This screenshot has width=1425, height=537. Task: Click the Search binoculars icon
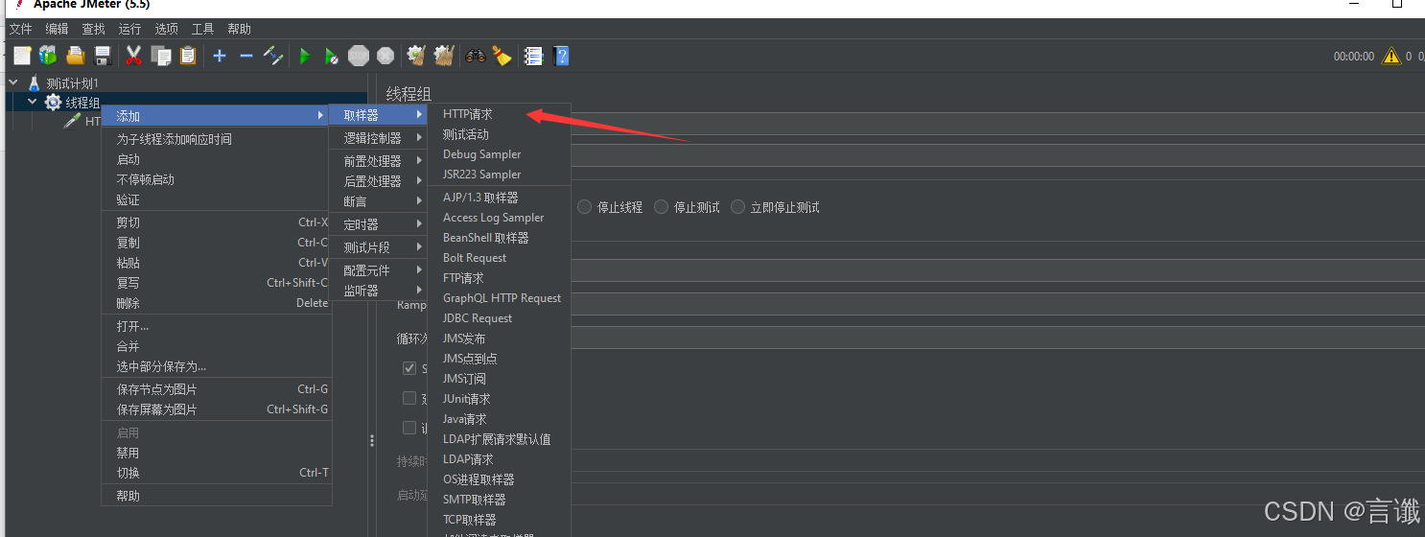pos(476,56)
